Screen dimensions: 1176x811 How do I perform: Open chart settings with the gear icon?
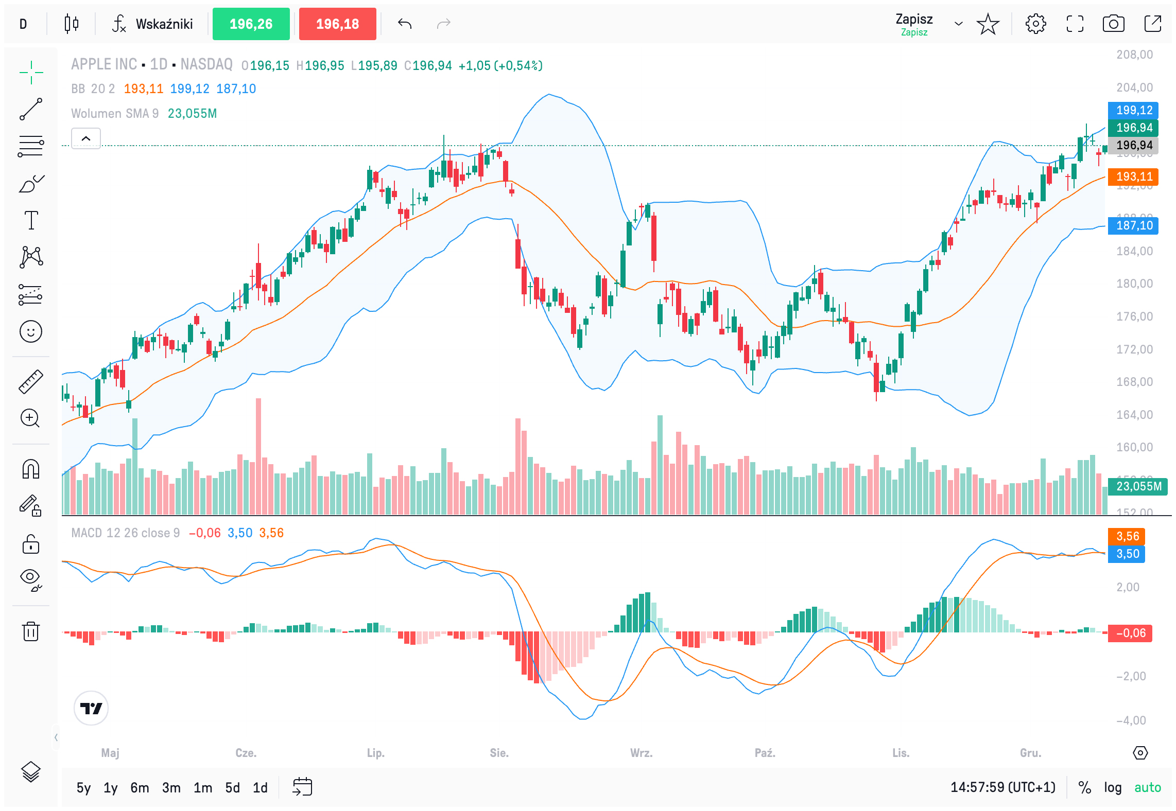tap(1036, 24)
